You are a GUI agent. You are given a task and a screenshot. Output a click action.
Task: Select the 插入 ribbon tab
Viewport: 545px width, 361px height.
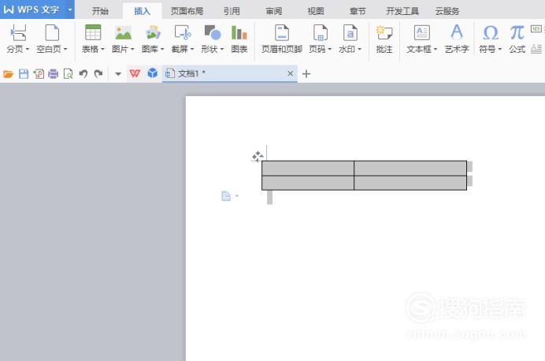click(143, 11)
